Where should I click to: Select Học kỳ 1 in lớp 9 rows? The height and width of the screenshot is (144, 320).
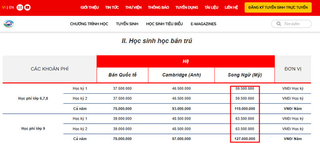80,118
